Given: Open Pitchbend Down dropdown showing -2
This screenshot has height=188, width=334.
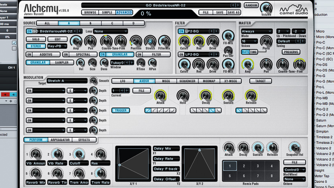Looking at the screenshot, I should (298, 31).
